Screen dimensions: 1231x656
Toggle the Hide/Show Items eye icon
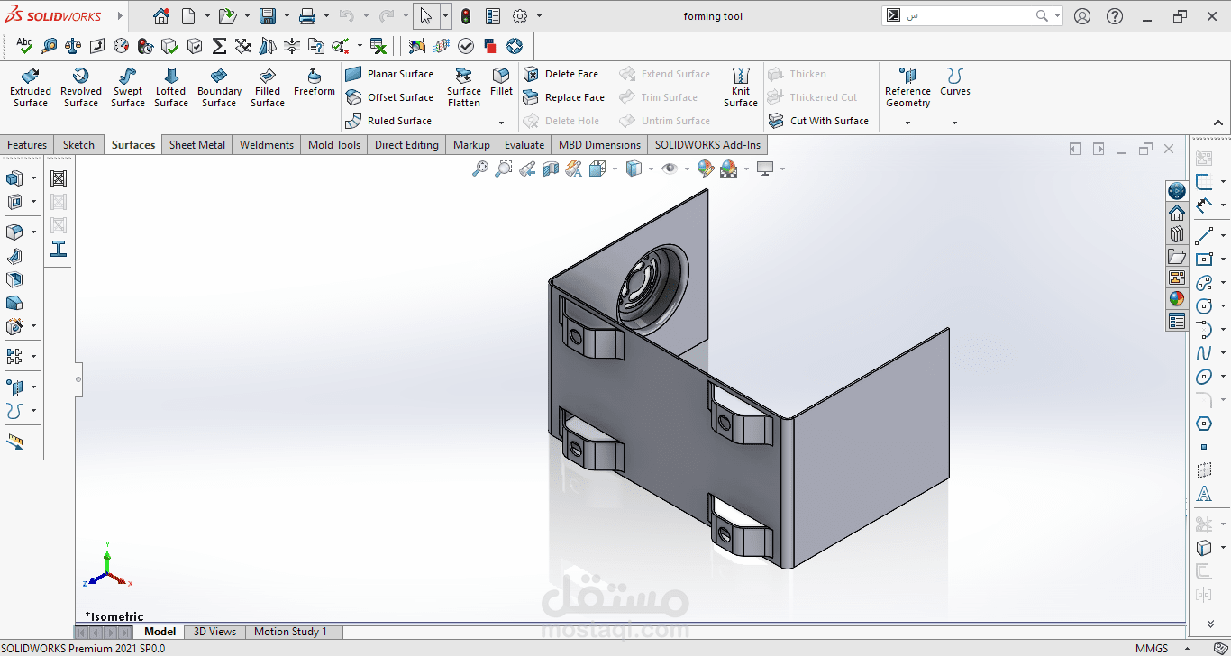[x=669, y=169]
